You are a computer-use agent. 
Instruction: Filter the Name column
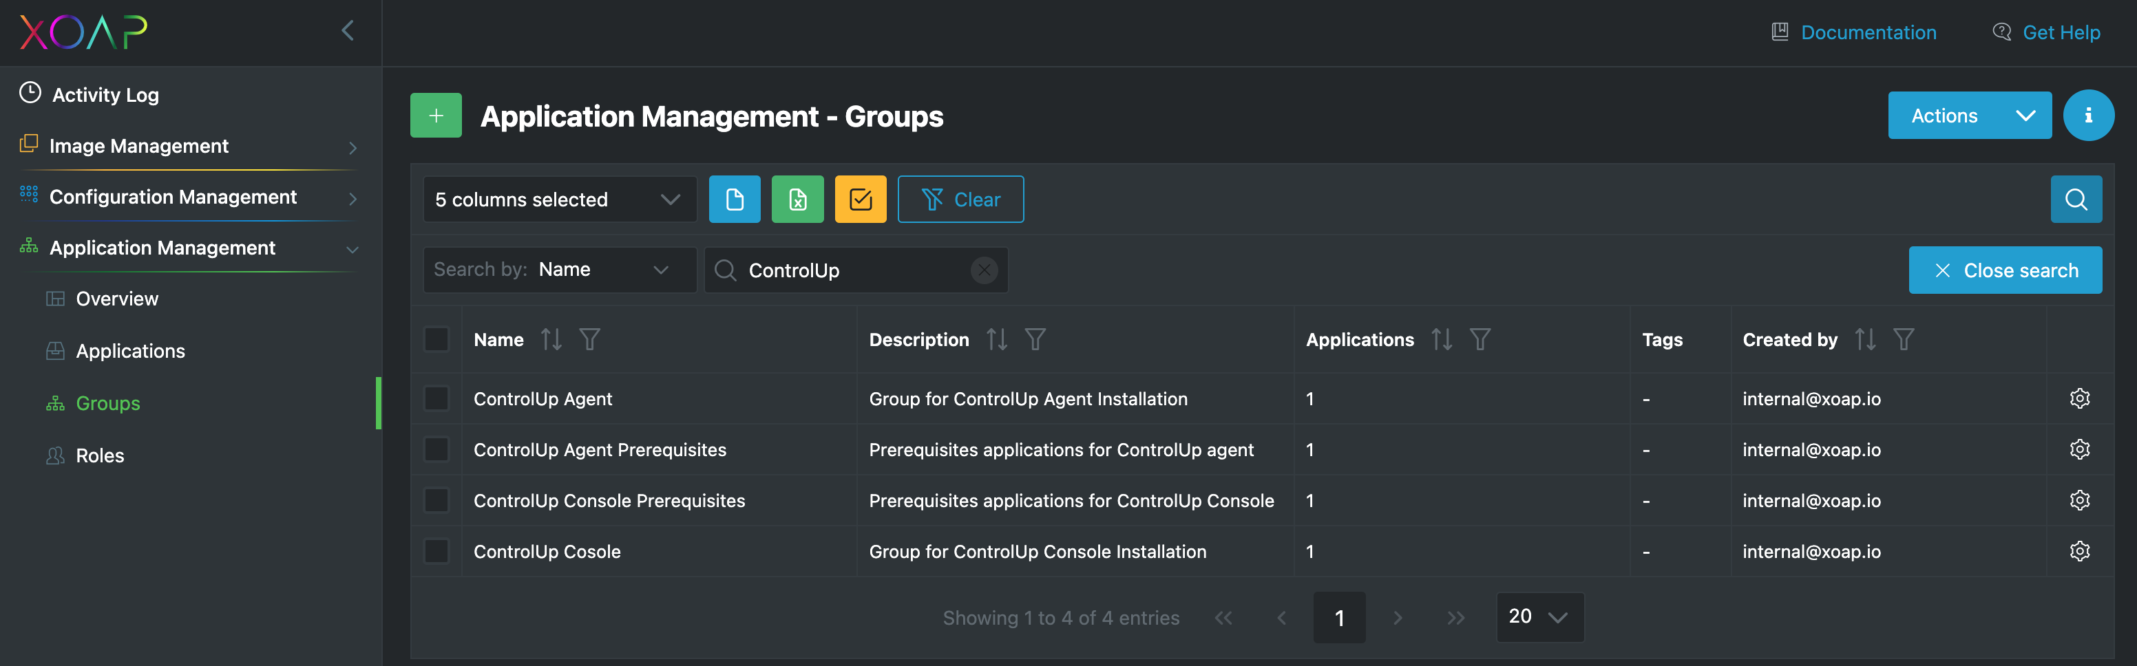pos(589,339)
